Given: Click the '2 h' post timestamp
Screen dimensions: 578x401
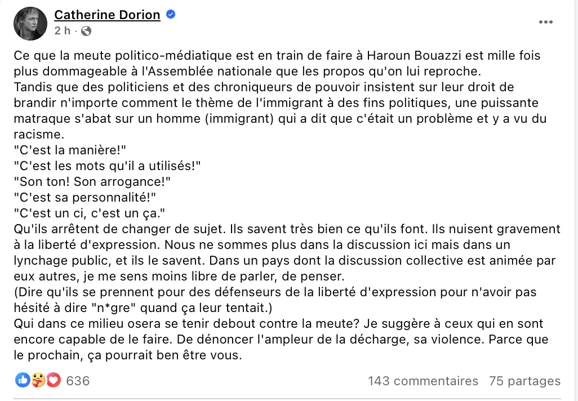Looking at the screenshot, I should pyautogui.click(x=63, y=30).
